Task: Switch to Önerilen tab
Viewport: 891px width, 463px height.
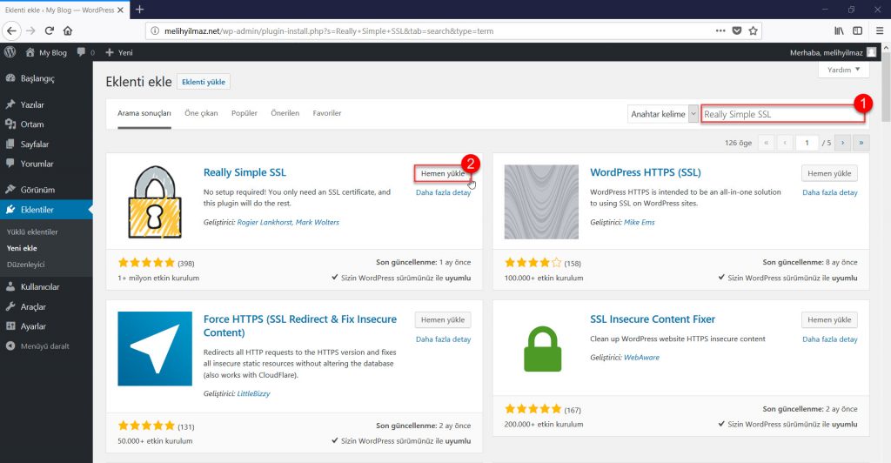Action: pyautogui.click(x=285, y=113)
